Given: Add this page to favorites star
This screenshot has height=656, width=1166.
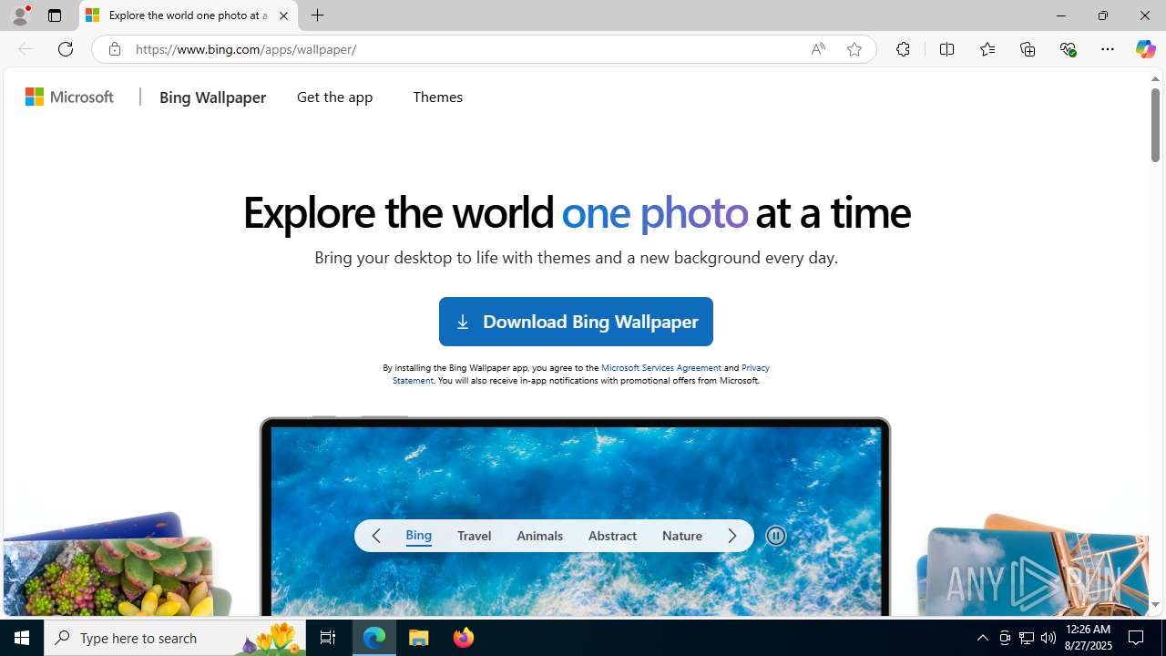Looking at the screenshot, I should [x=854, y=49].
